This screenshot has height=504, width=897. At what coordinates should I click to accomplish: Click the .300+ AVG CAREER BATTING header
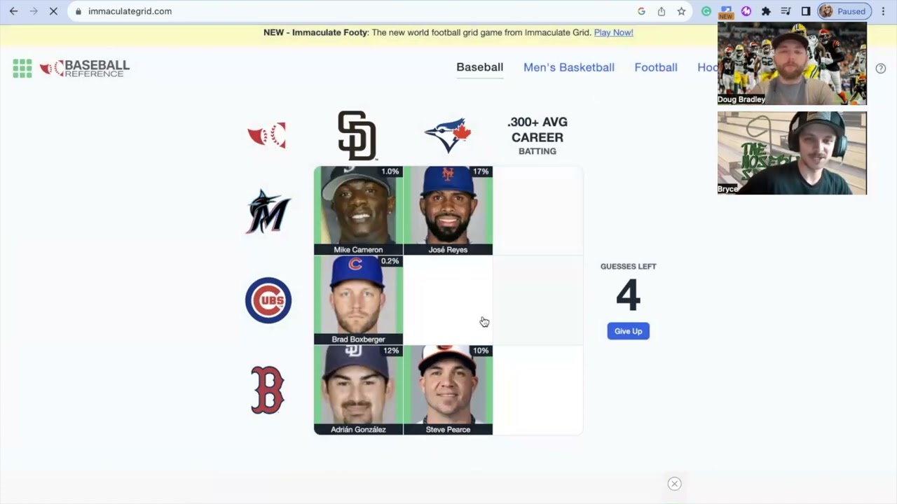pyautogui.click(x=537, y=136)
